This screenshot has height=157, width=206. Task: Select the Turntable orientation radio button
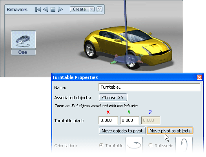(101, 145)
